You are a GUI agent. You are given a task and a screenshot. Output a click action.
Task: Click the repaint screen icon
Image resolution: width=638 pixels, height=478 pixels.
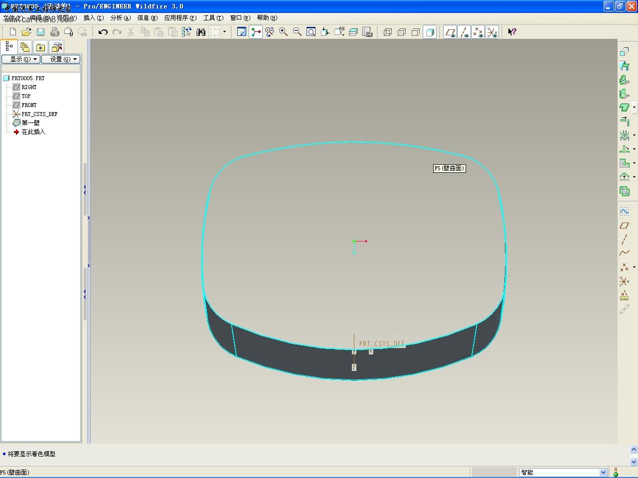[x=242, y=32]
